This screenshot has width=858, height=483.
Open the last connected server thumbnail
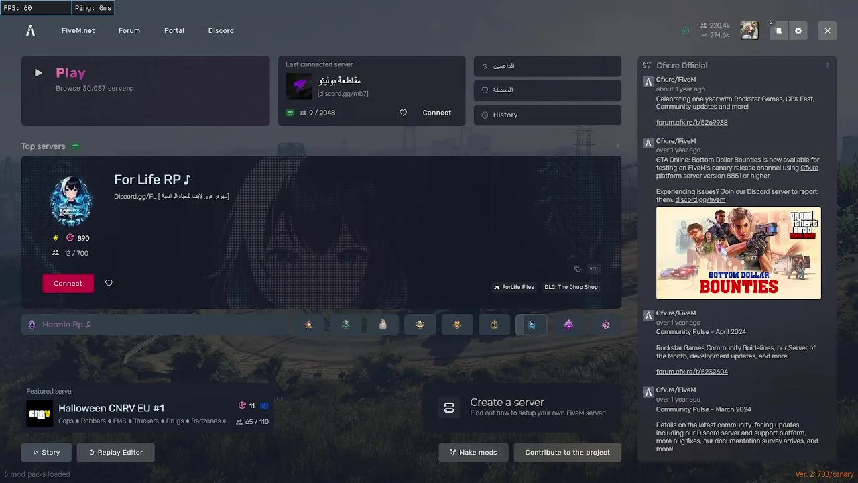click(x=299, y=87)
